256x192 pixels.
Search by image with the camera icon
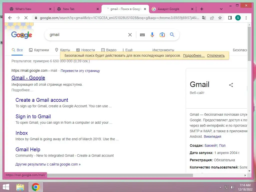(162, 35)
